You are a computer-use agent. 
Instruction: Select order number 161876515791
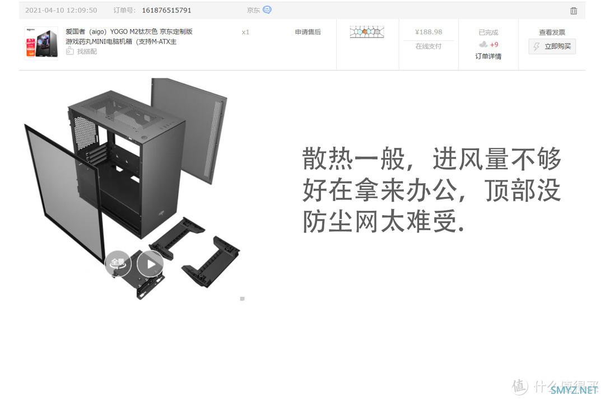coord(167,11)
